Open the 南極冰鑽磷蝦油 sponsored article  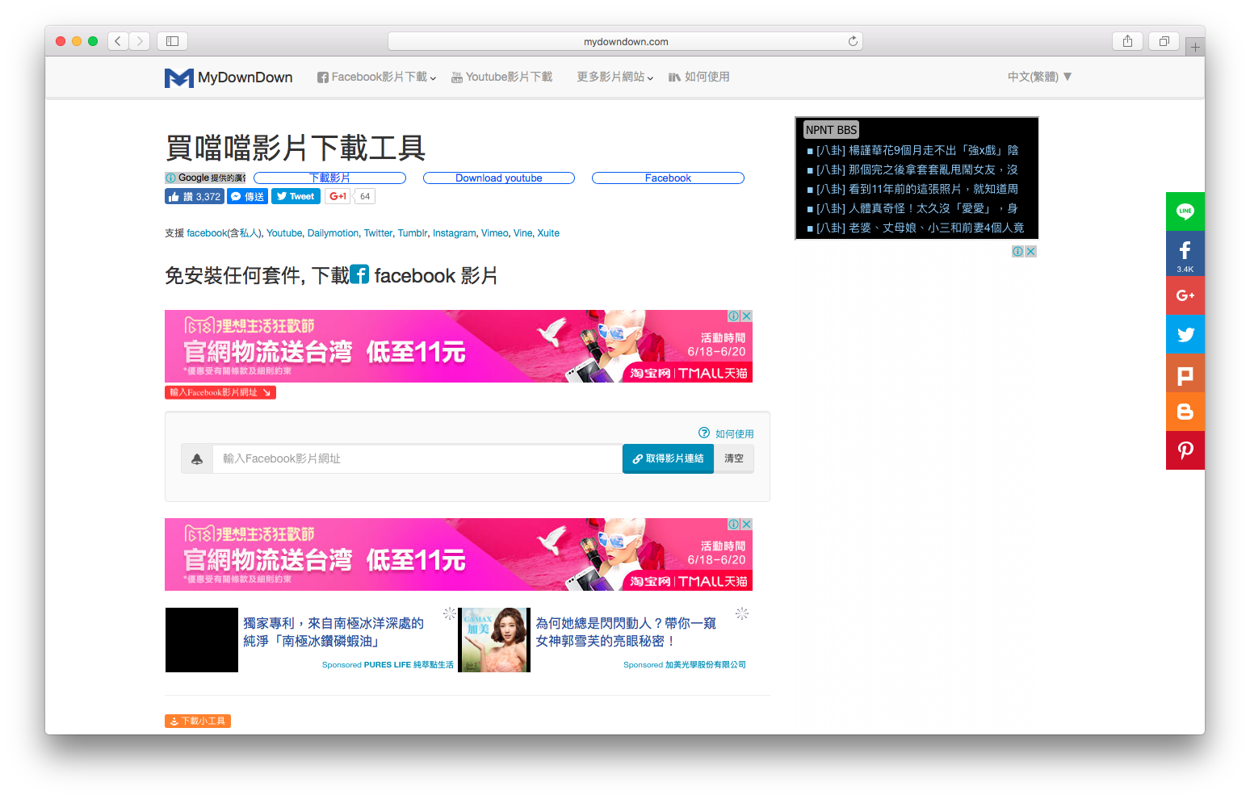coord(333,632)
